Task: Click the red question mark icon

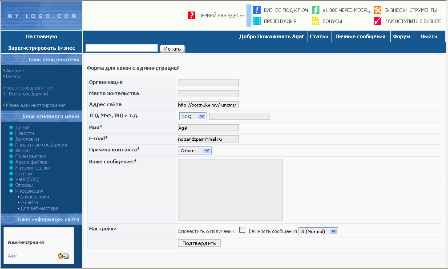Action: (x=191, y=16)
